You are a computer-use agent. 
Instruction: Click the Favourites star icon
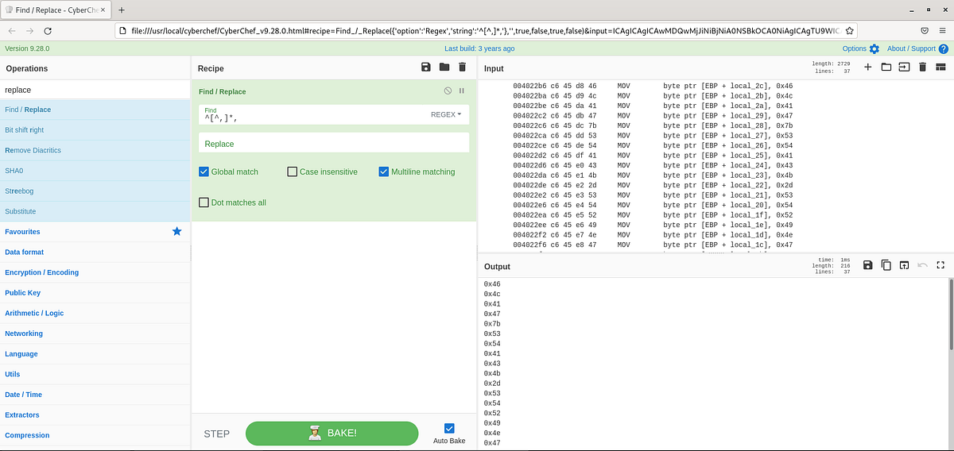(177, 231)
